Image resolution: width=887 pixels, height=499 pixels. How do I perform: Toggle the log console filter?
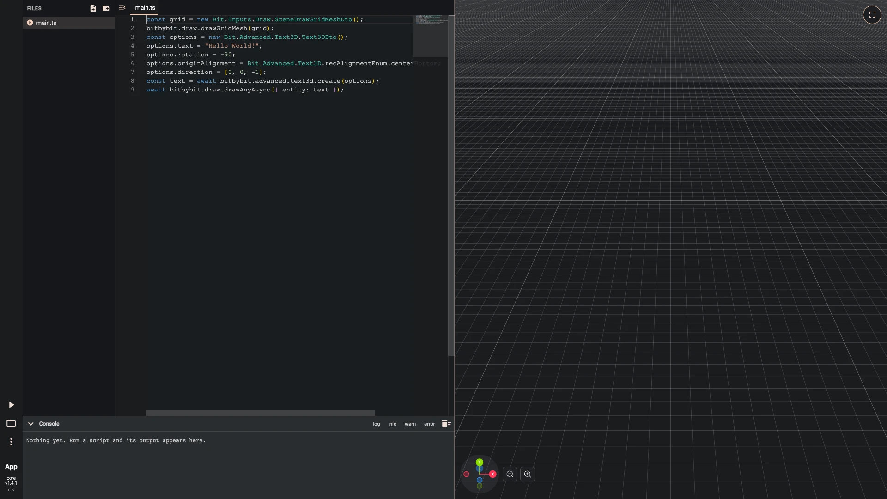pyautogui.click(x=377, y=424)
